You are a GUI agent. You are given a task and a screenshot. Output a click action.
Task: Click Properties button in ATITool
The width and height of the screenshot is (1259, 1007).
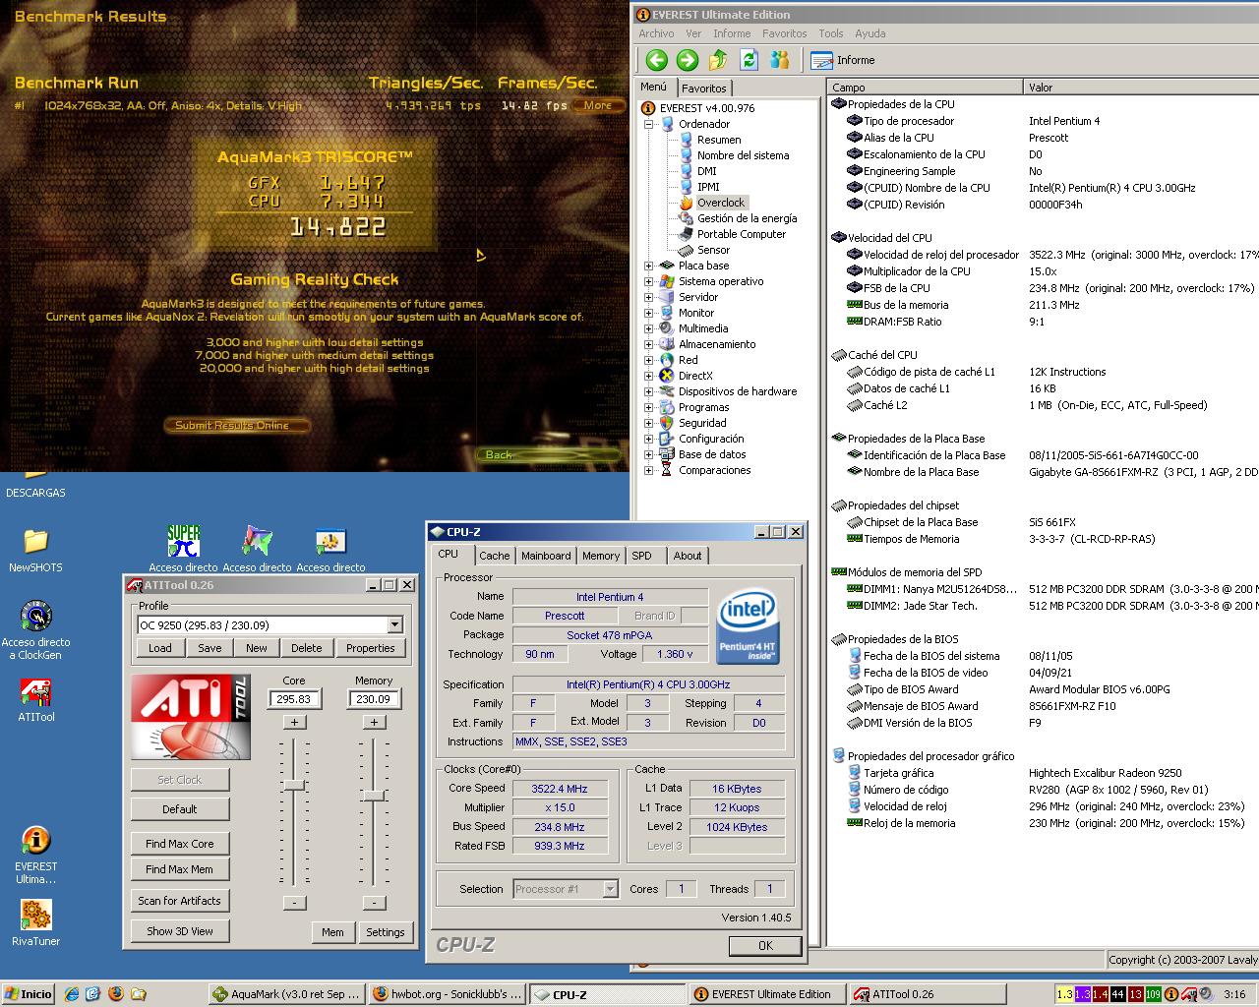click(370, 648)
